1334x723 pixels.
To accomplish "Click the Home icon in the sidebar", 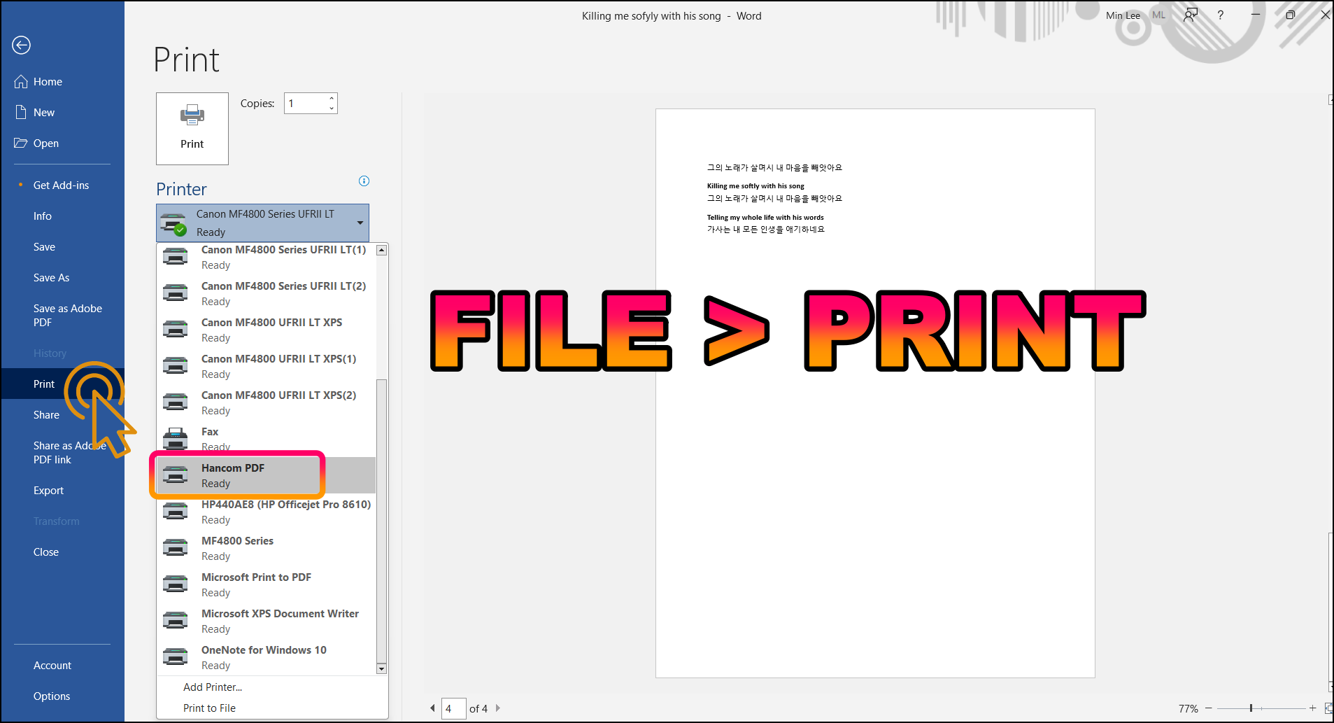I will pos(21,81).
